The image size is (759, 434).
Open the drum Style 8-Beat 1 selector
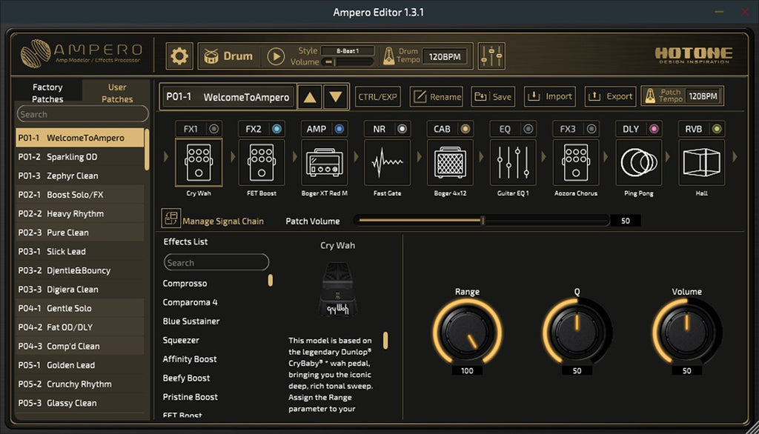pos(348,51)
